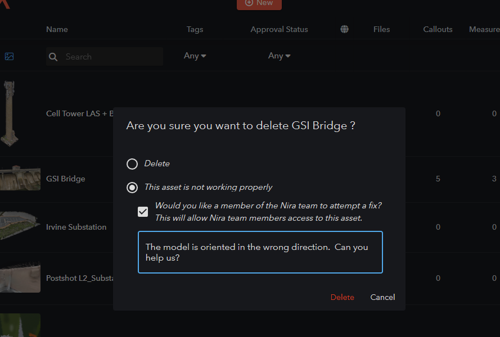
Task: Sort by the Callouts column header
Action: (438, 29)
